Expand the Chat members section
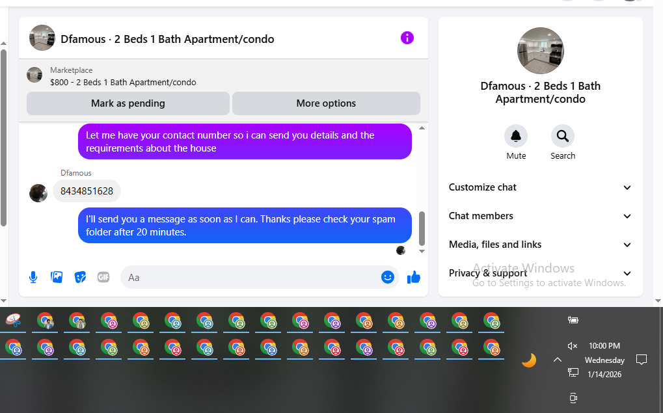The height and width of the screenshot is (413, 663). pyautogui.click(x=540, y=216)
